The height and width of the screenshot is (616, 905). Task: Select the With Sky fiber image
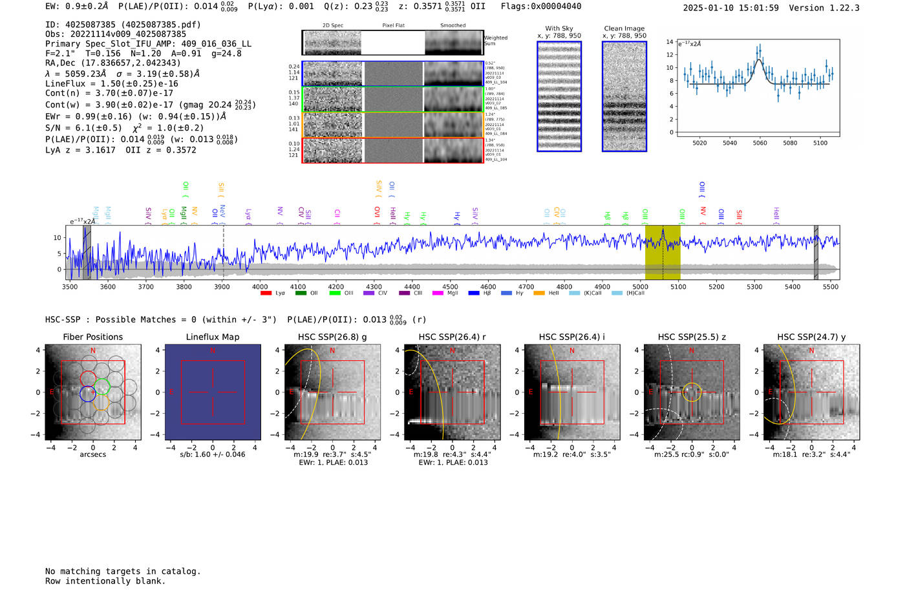click(x=559, y=96)
